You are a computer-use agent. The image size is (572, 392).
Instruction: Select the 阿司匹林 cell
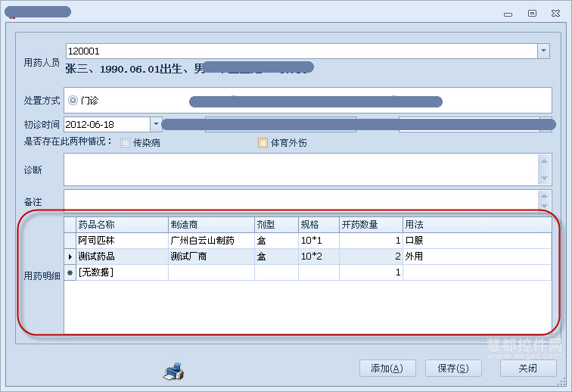122,241
